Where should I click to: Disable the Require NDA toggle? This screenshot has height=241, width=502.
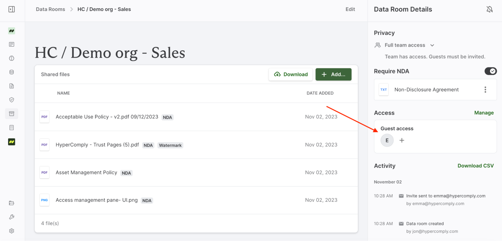(x=490, y=71)
